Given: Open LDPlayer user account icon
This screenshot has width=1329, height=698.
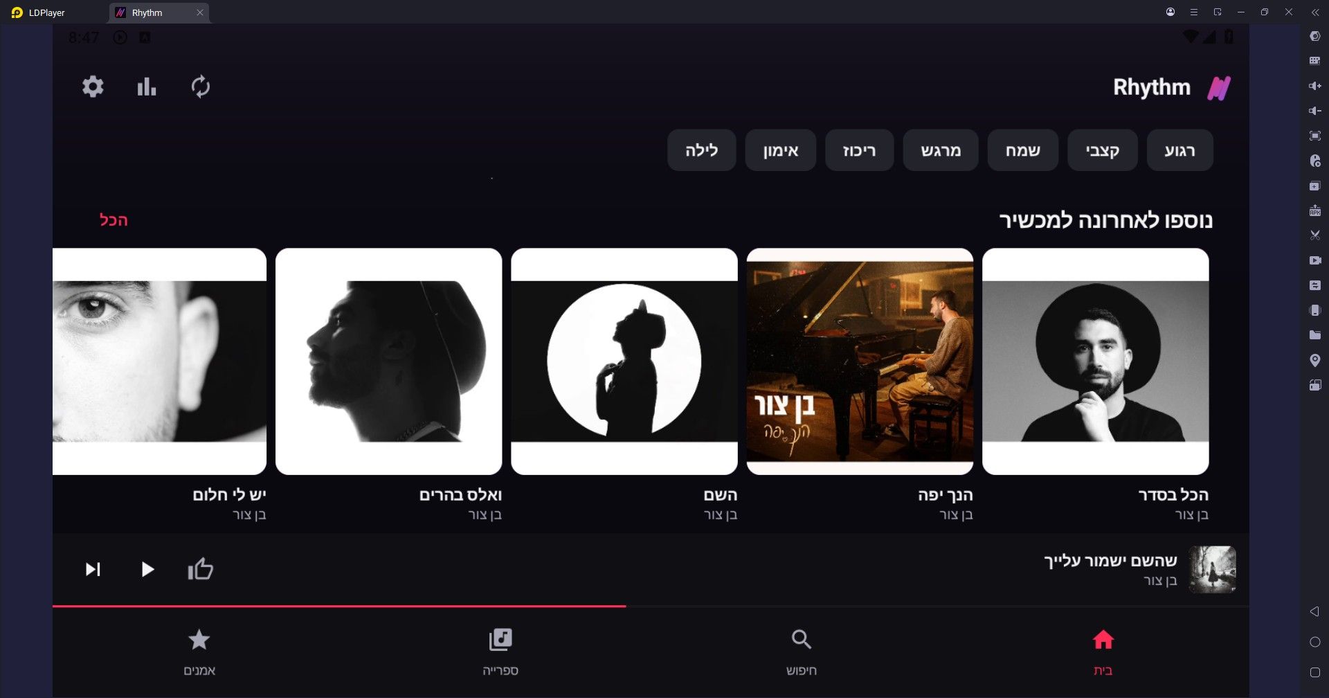Looking at the screenshot, I should coord(1170,12).
